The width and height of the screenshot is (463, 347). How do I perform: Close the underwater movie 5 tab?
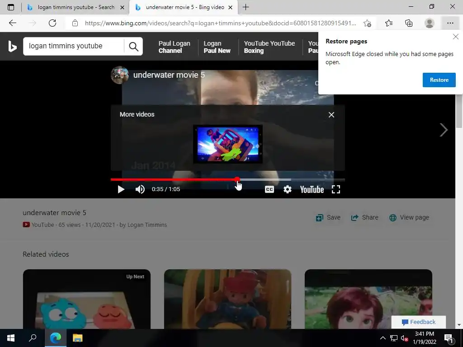[231, 7]
